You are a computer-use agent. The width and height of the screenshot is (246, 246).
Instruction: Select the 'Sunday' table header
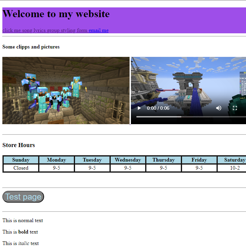click(21, 160)
